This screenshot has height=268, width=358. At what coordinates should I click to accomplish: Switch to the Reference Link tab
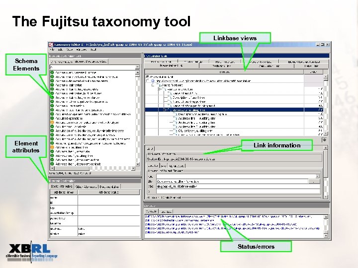161,62
